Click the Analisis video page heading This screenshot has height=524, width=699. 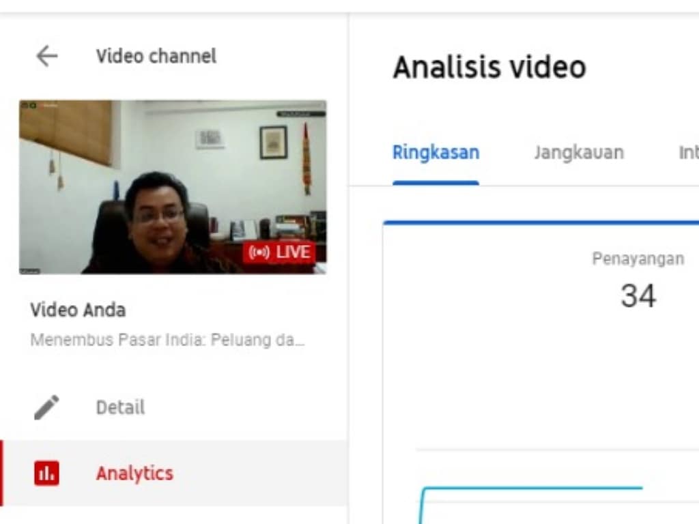[489, 68]
